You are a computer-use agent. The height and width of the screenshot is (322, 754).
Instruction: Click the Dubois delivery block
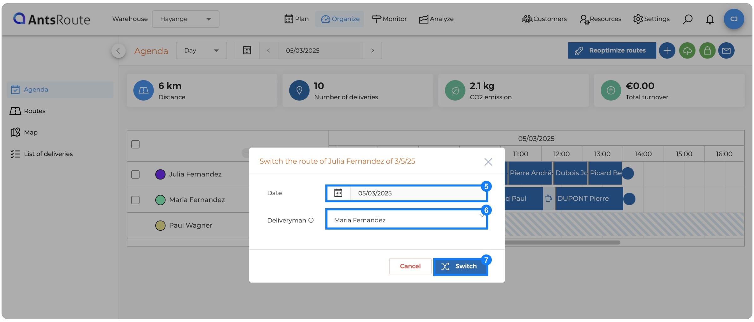[x=570, y=173]
